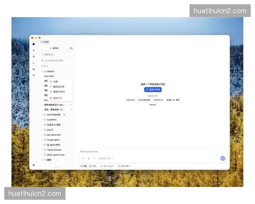Expand the CodePilot folder in sidebar
The width and height of the screenshot is (255, 204).
click(52, 120)
